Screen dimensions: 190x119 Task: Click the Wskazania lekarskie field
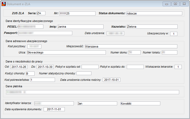pos(178,67)
